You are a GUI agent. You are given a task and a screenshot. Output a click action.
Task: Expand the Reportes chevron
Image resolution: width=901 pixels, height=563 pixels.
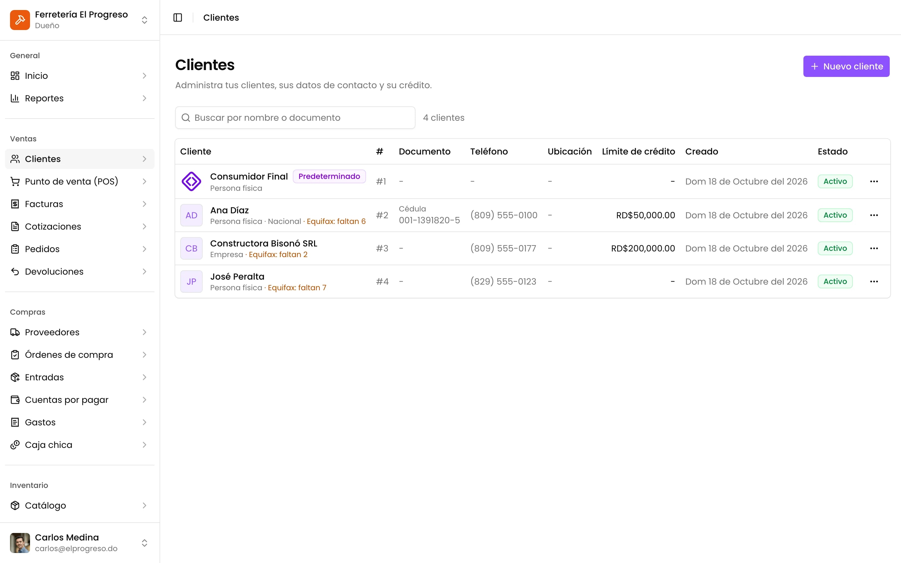[x=145, y=98]
